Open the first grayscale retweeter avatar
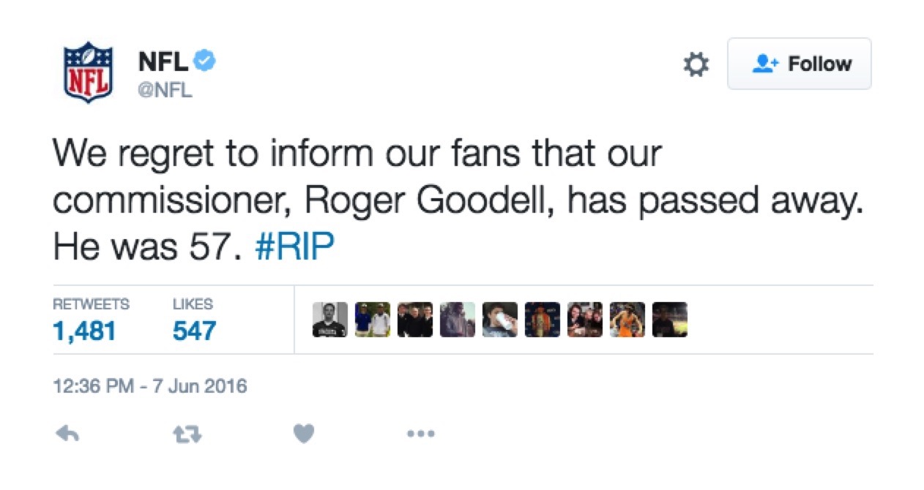This screenshot has height=490, width=924. point(329,320)
